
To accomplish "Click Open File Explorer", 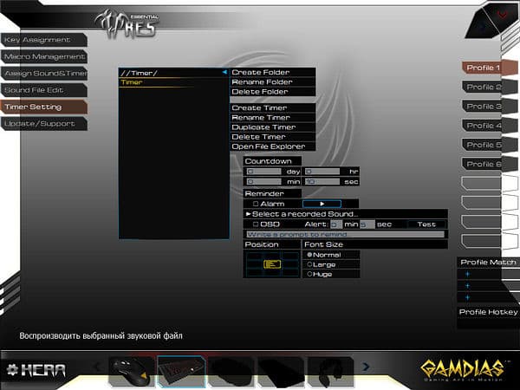I will (x=273, y=146).
